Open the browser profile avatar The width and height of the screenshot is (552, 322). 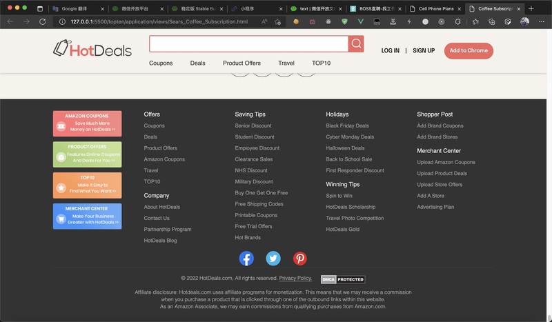(x=524, y=22)
